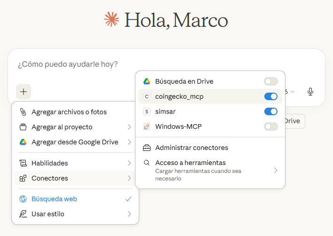The image size is (333, 236).
Task: Click the Google Drive icon beside Agregar desde
Action: click(x=23, y=142)
